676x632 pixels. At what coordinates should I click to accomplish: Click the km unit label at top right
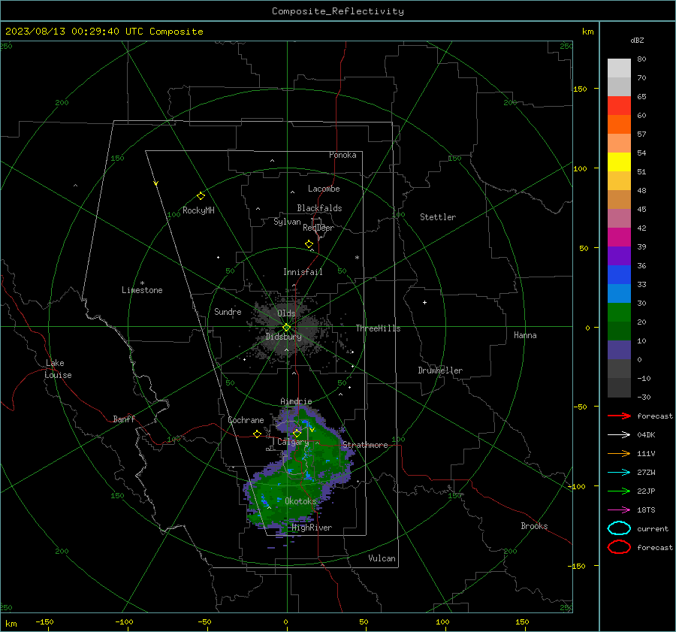587,32
